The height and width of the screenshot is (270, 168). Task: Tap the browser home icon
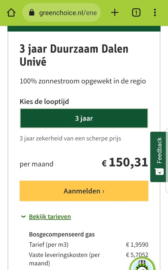point(11,12)
